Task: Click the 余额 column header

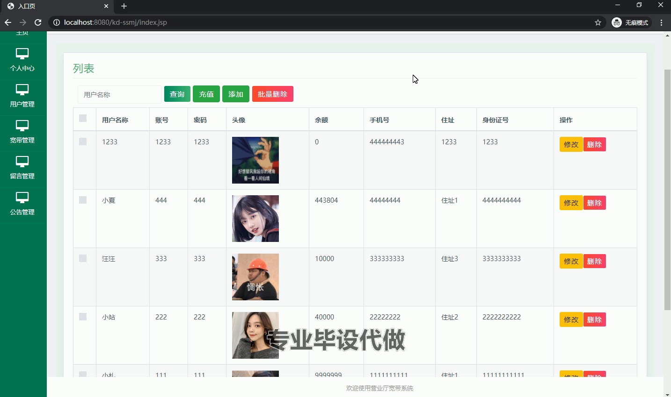Action: [321, 120]
